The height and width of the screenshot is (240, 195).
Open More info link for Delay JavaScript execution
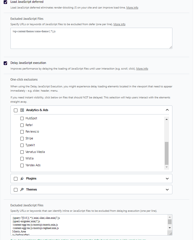(142, 69)
